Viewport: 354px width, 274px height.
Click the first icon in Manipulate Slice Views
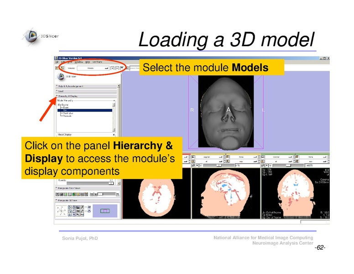57,194
